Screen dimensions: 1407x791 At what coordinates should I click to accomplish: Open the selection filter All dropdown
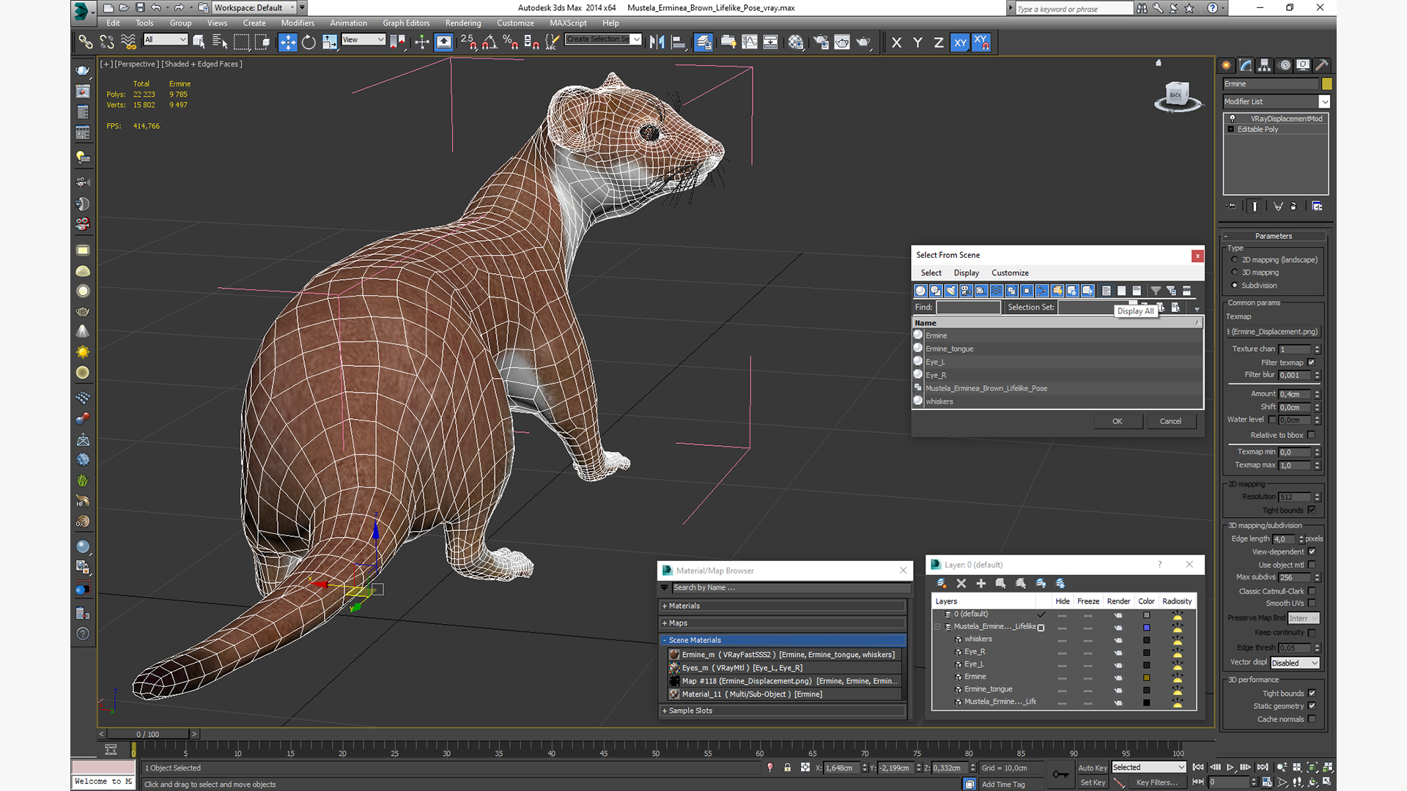click(x=166, y=40)
